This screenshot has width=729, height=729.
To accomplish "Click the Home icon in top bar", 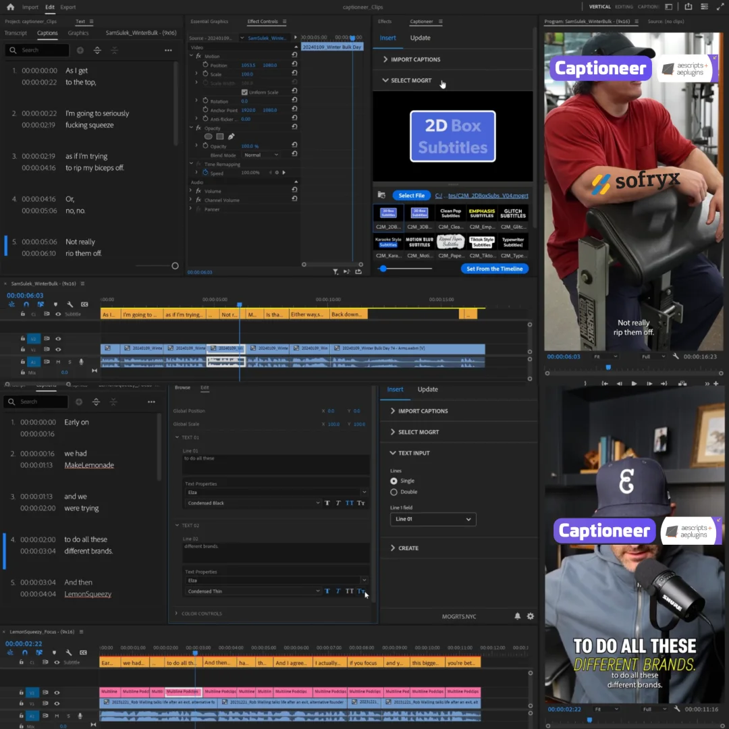I will [x=10, y=7].
